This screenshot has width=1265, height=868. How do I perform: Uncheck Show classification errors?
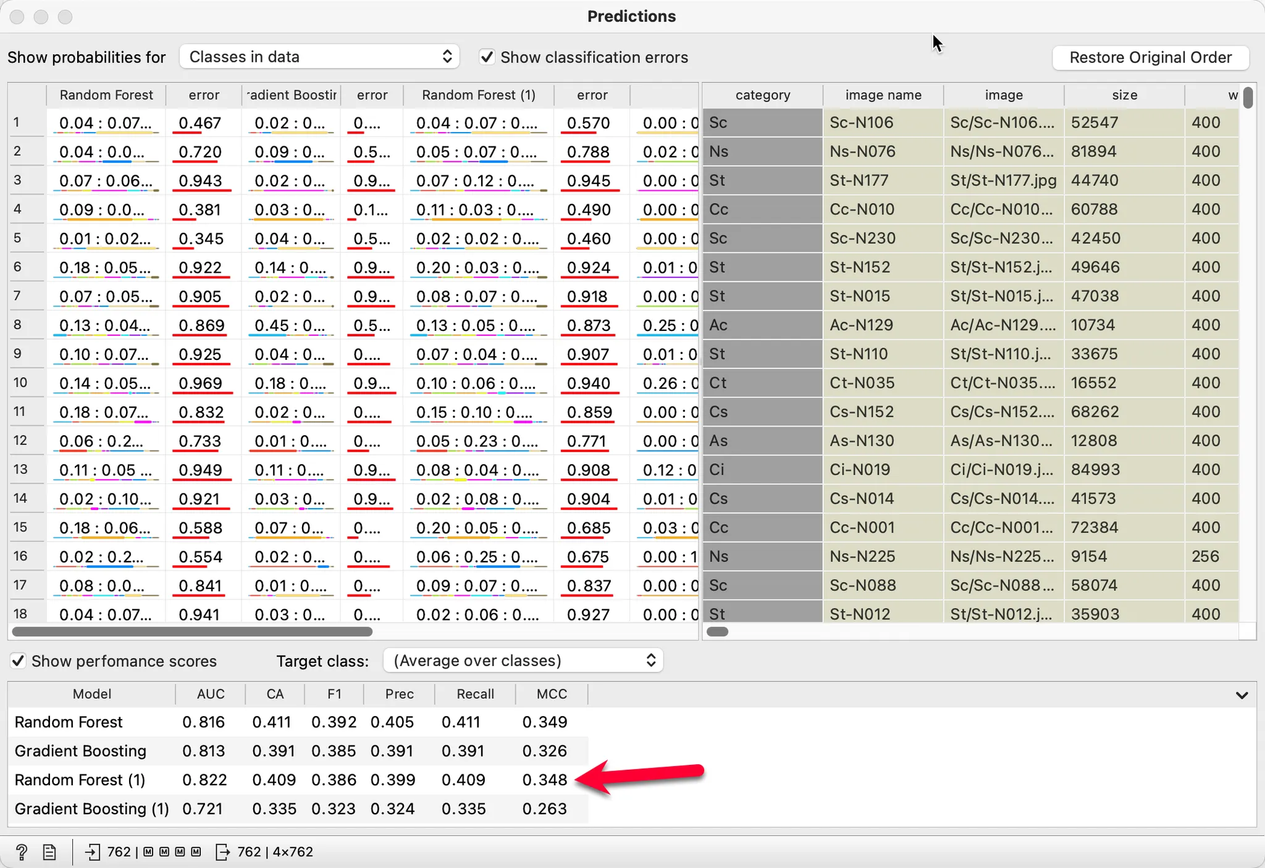point(487,57)
